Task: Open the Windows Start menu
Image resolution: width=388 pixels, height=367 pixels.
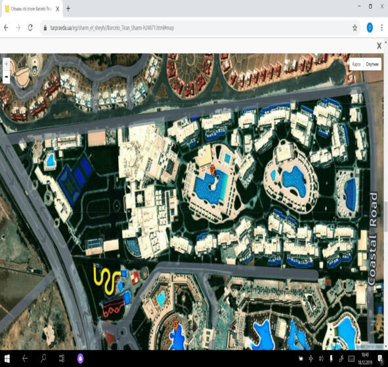Action: click(7, 358)
